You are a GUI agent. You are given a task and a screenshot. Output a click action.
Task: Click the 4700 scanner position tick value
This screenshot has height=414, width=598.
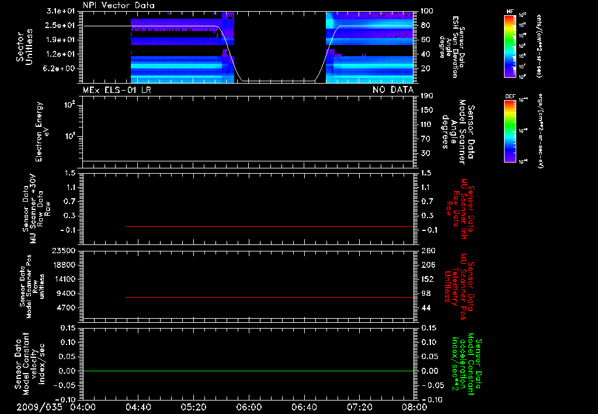(x=67, y=308)
